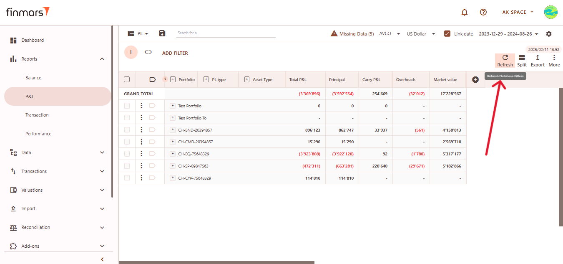Screen dimensions: 563x264
Task: Click the search field in the top bar
Action: pyautogui.click(x=225, y=33)
